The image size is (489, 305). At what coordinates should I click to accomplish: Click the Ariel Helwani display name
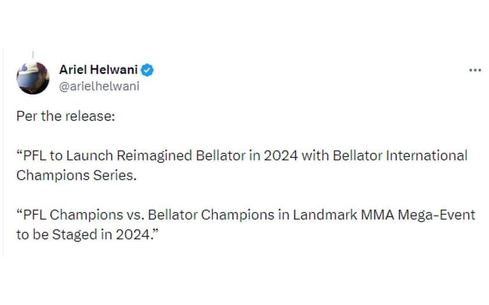coord(98,70)
